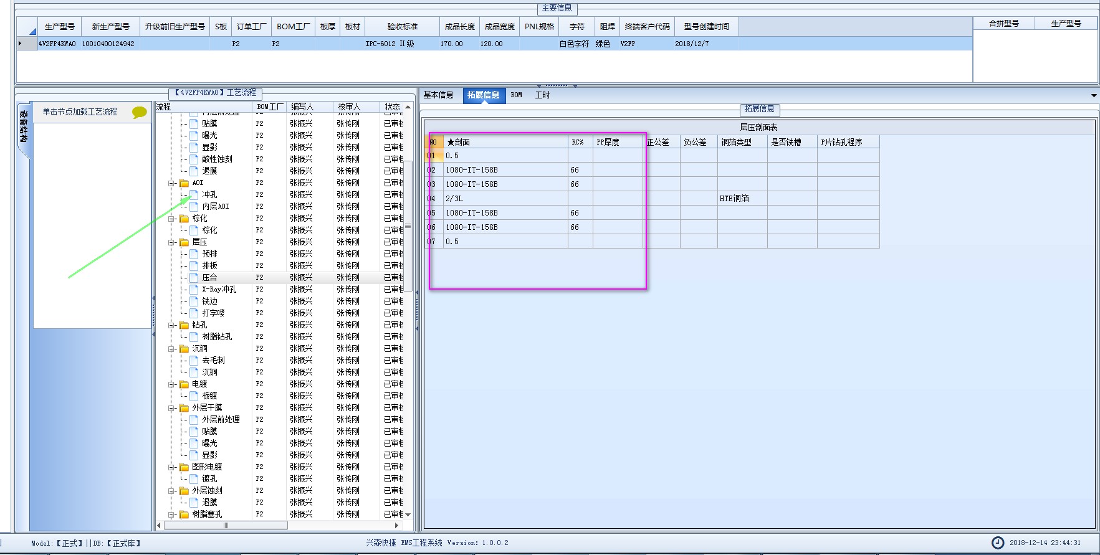Collapse the AOI tree node
The image size is (1100, 555).
pyautogui.click(x=171, y=183)
